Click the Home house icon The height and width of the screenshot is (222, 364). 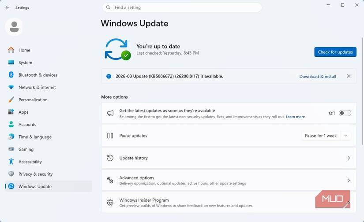(11, 50)
